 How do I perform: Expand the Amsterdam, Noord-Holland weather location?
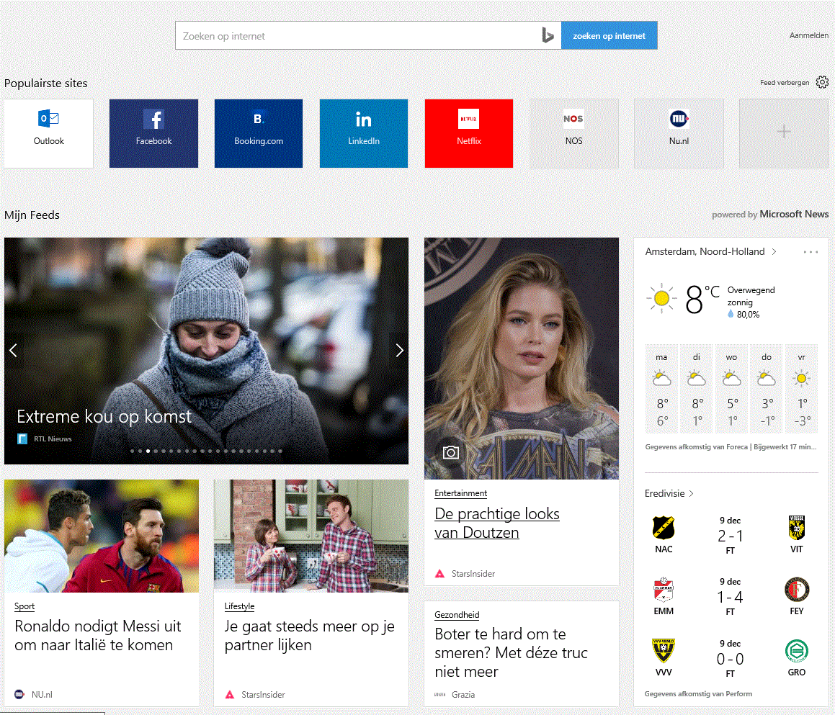pos(710,251)
